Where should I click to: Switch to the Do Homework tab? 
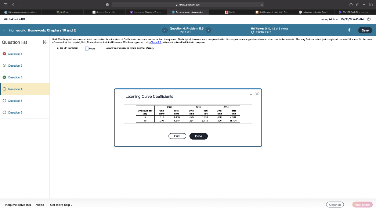coord(188,12)
